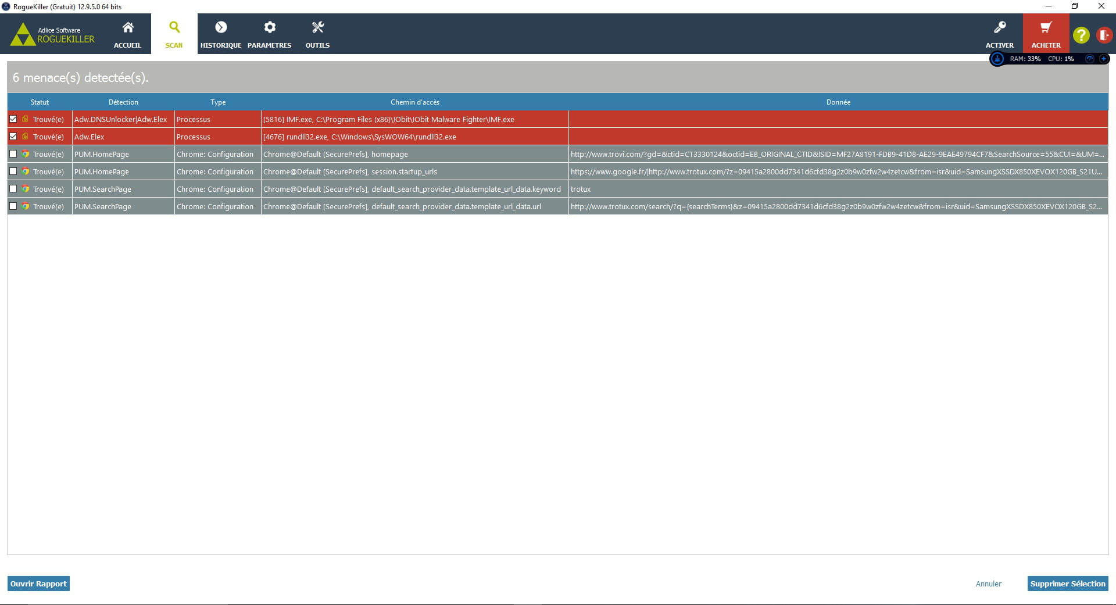Check the Chrome homepage trovi.com detection checkbox
1116x605 pixels.
(13, 154)
